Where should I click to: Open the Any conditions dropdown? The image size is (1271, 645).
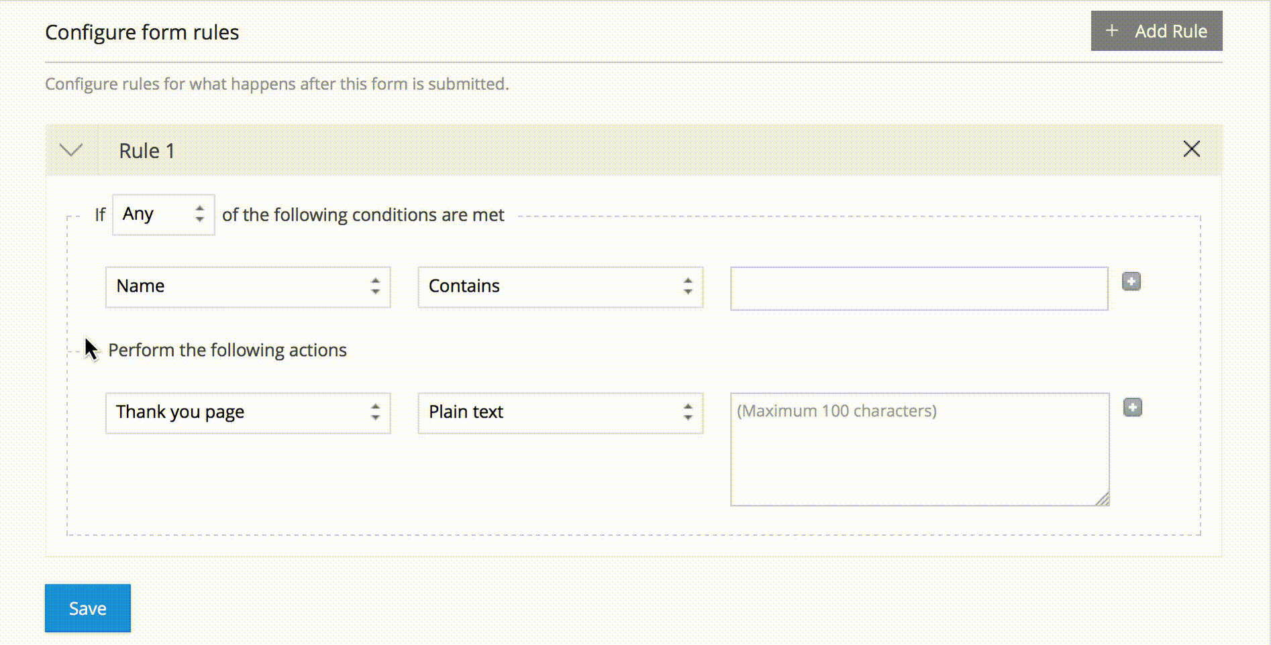pos(163,215)
